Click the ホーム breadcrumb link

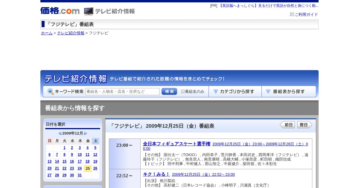[47, 33]
